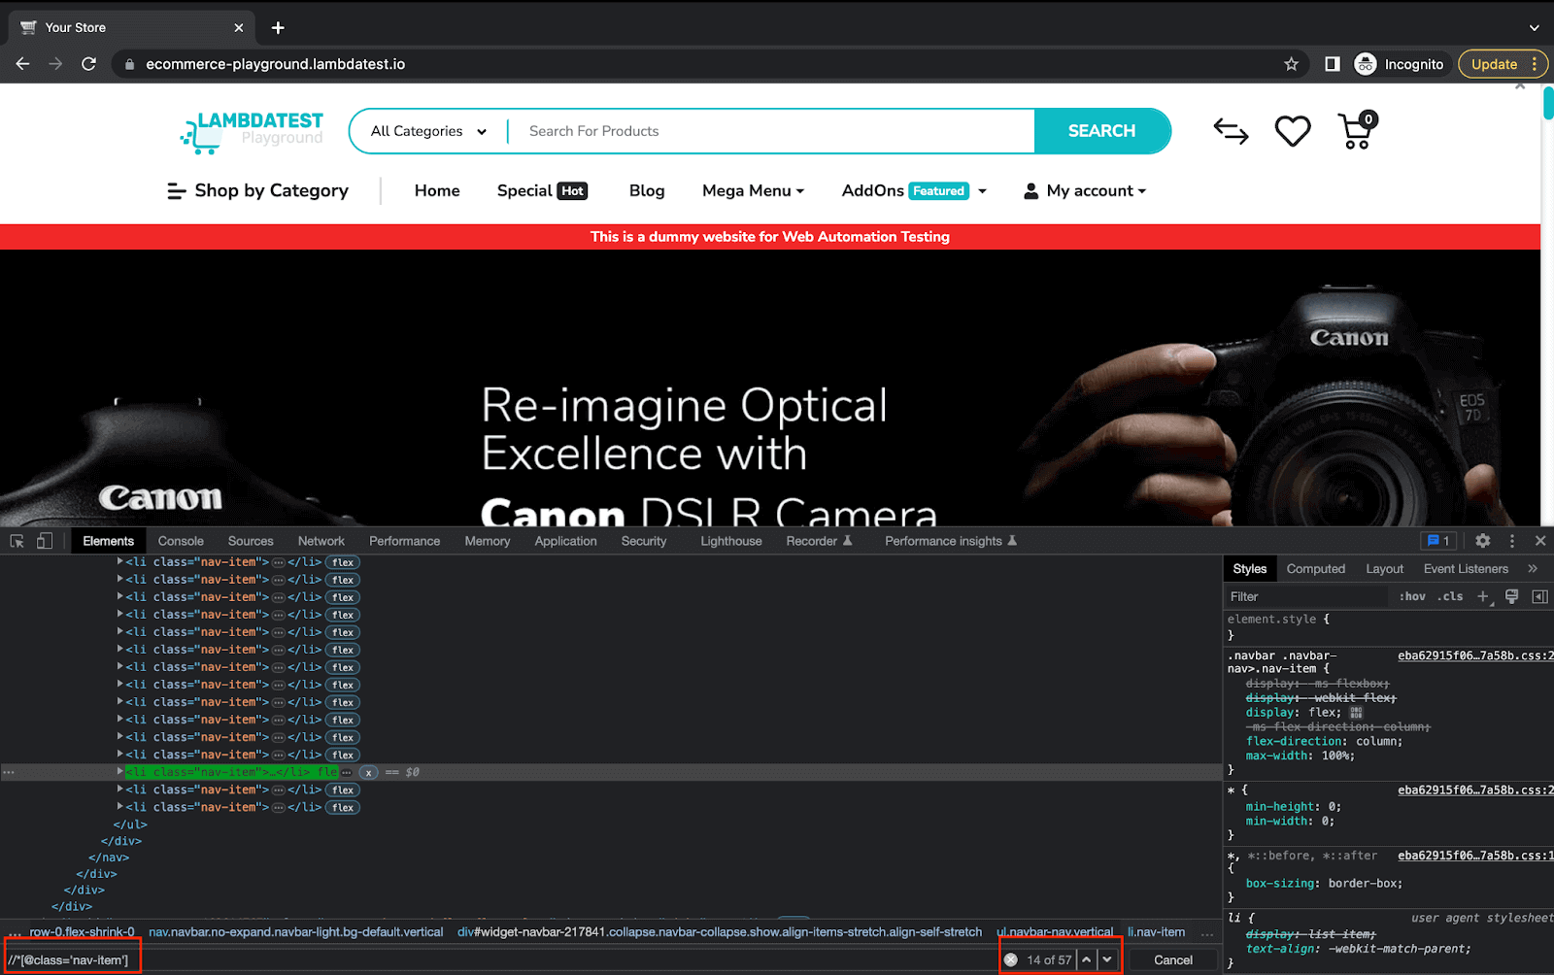This screenshot has width=1554, height=975.
Task: Click the browser back arrow
Action: click(x=23, y=64)
